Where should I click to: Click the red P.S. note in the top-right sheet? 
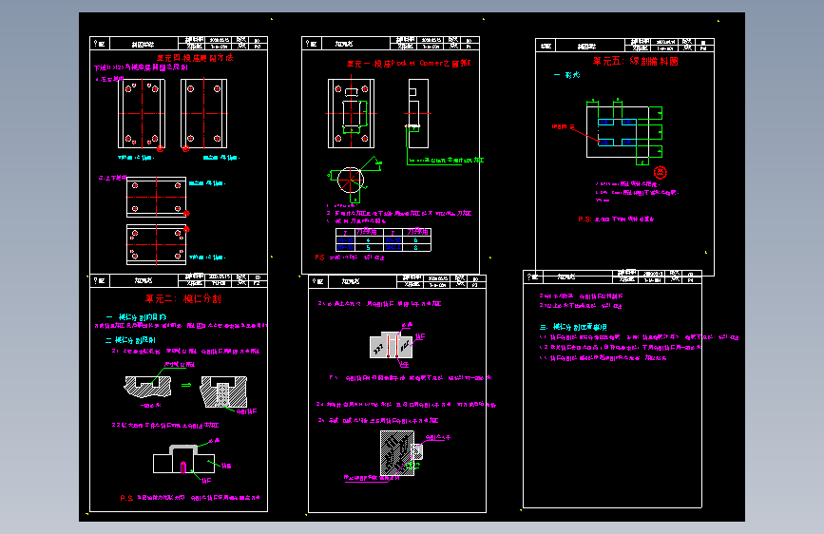pos(616,219)
